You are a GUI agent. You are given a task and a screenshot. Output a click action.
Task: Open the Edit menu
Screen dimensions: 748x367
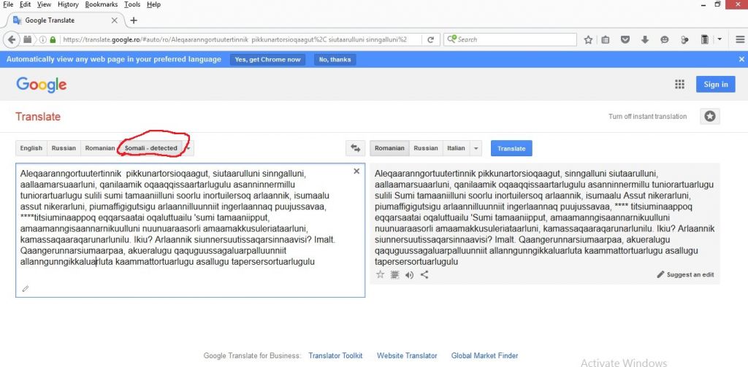click(x=26, y=4)
